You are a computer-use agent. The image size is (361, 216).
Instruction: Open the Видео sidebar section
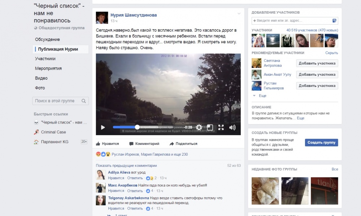coord(41,78)
